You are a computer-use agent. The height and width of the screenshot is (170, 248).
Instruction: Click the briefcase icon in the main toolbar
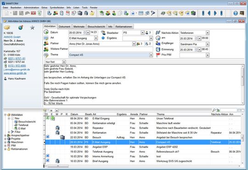(x=80, y=13)
